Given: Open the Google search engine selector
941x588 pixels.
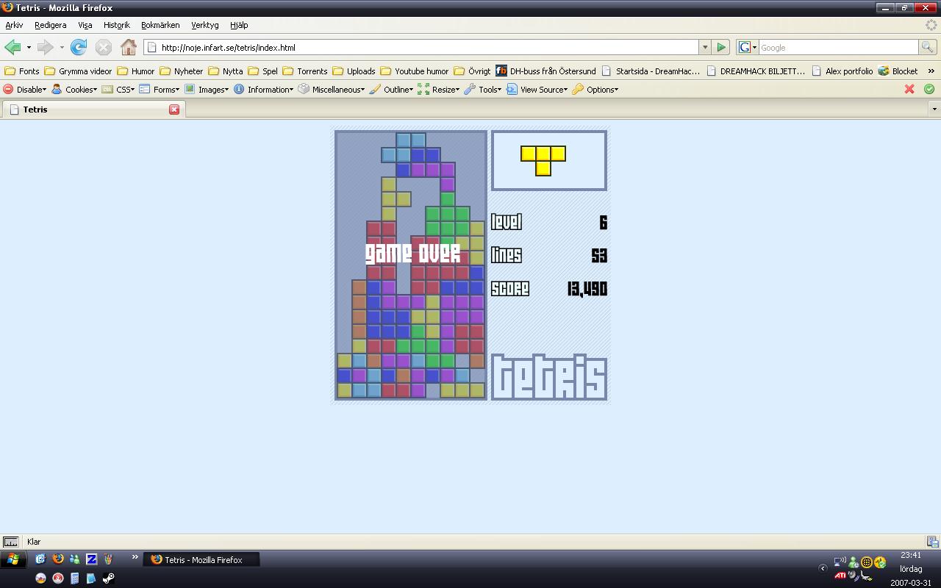Looking at the screenshot, I should click(x=748, y=47).
